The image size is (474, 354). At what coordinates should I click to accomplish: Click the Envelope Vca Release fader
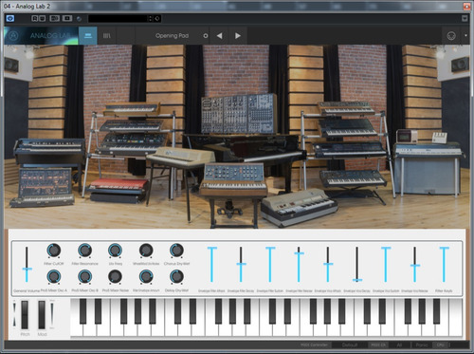(415, 265)
